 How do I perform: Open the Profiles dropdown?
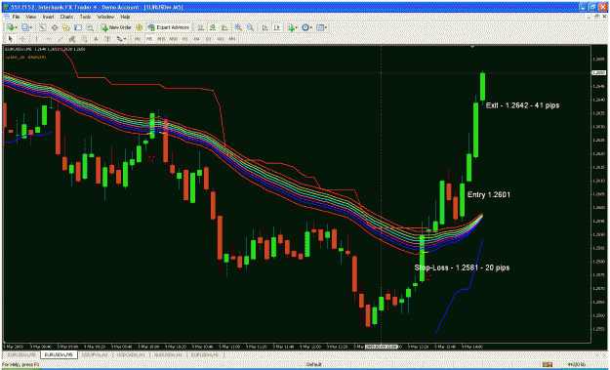click(27, 27)
